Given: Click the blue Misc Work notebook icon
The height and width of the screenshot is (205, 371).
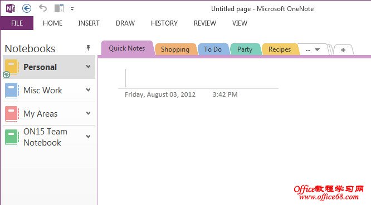Looking at the screenshot, I should (x=12, y=91).
